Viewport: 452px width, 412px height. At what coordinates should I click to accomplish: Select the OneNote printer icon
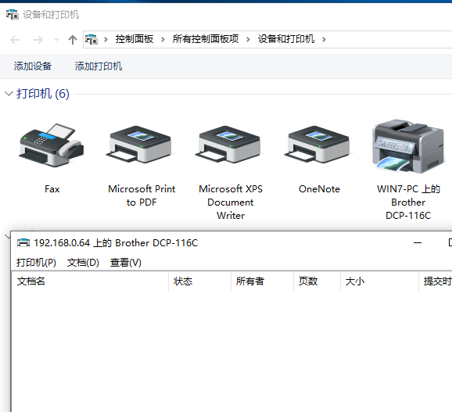click(319, 145)
